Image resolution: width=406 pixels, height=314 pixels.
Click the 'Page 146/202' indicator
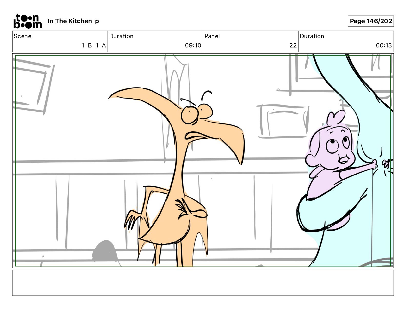click(371, 21)
